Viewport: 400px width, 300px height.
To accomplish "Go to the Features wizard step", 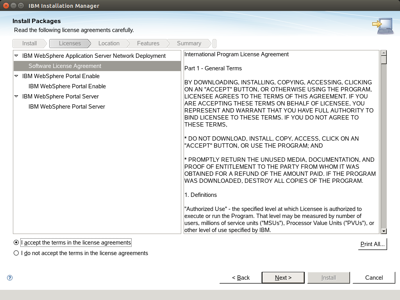I will point(148,43).
